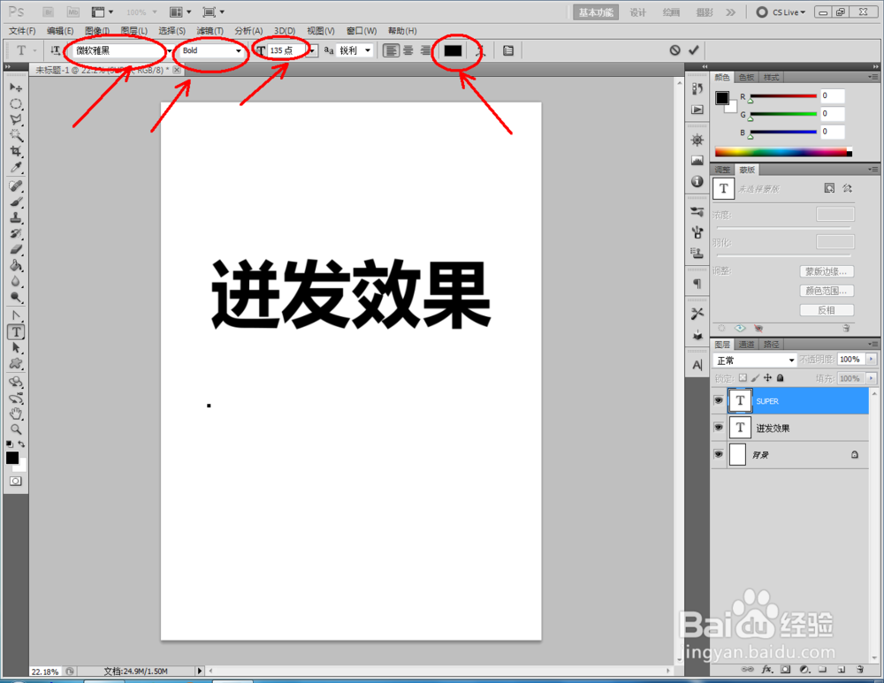
Task: Select the History Brush tool
Action: click(x=16, y=233)
